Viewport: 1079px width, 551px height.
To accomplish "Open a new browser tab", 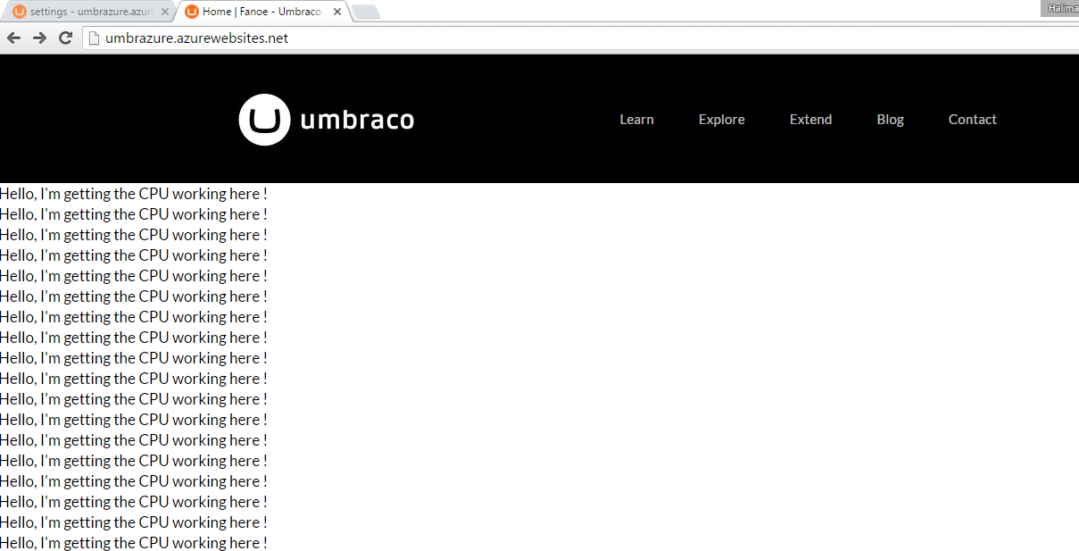I will click(x=366, y=12).
